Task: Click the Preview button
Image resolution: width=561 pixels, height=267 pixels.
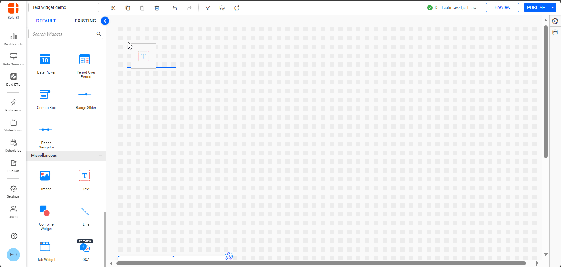Action: coord(502,8)
